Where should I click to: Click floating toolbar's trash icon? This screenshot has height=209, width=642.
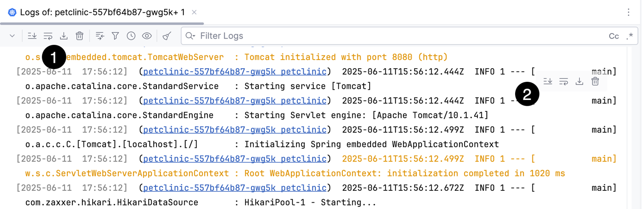(x=595, y=81)
